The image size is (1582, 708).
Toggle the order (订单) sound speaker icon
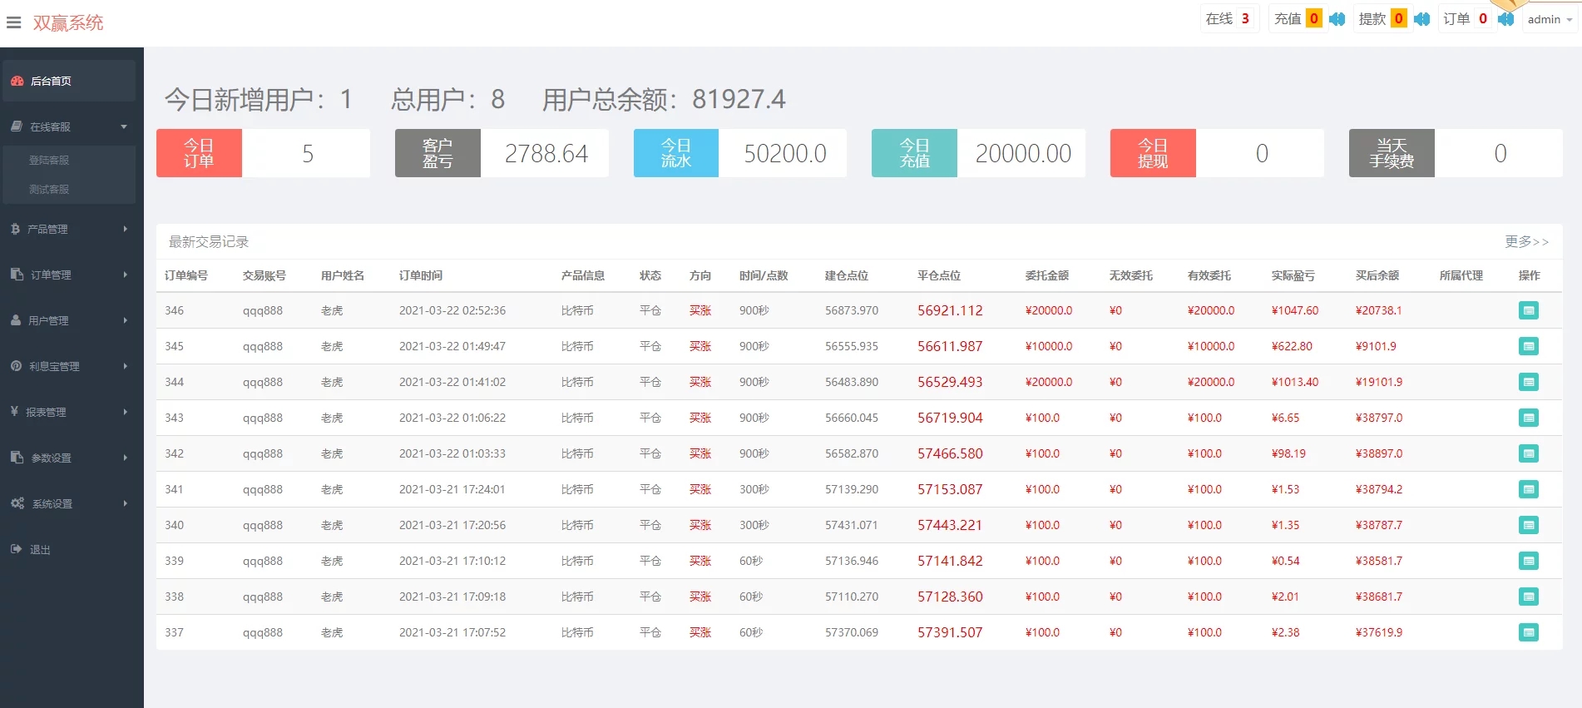[x=1505, y=19]
